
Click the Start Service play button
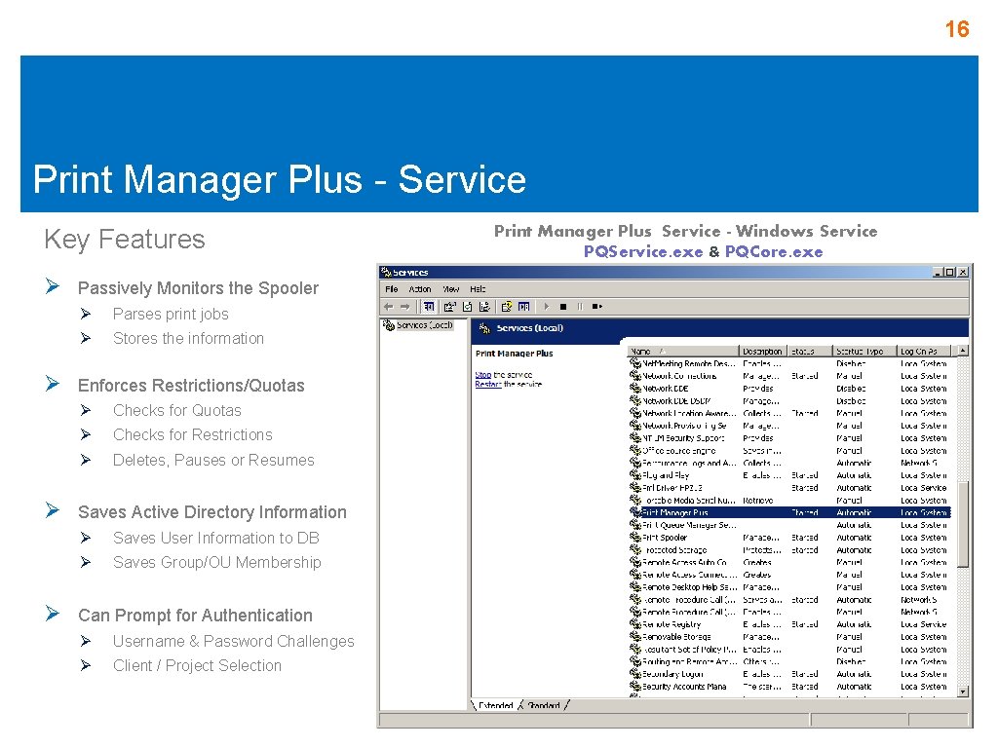click(547, 307)
